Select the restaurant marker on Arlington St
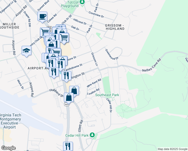This screenshot has height=151, width=188. coord(66,76)
